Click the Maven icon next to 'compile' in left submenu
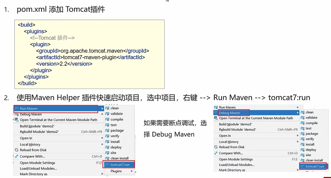This screenshot has height=178, width=331. point(107,119)
